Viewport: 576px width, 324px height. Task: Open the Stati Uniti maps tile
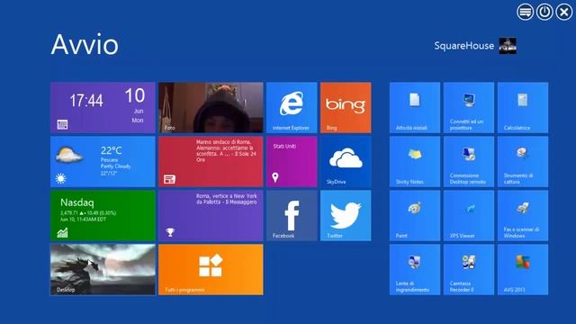pyautogui.click(x=292, y=162)
